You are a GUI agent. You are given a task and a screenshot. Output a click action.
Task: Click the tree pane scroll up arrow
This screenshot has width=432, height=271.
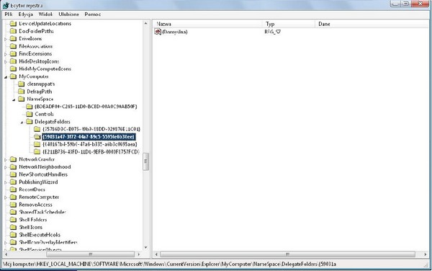146,24
